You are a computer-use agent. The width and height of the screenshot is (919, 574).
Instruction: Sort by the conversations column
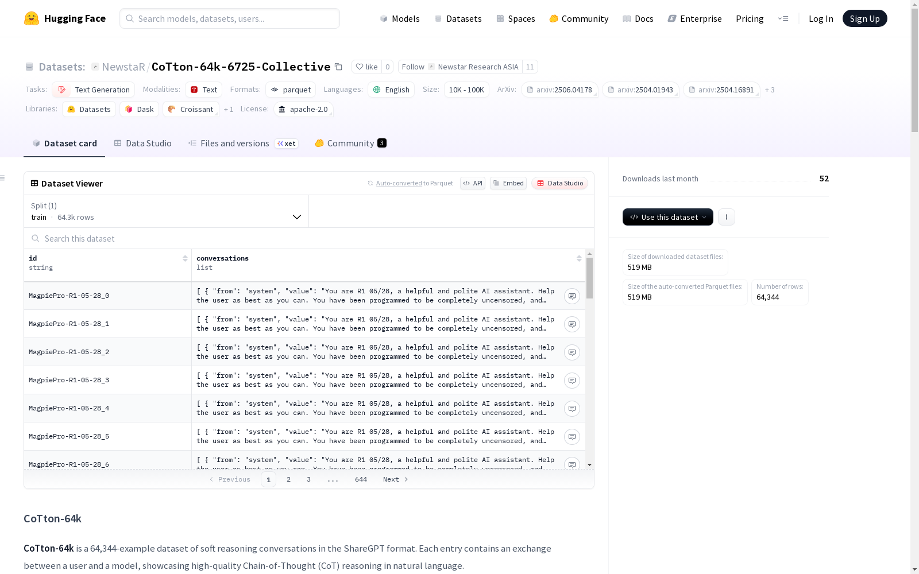[x=579, y=258]
